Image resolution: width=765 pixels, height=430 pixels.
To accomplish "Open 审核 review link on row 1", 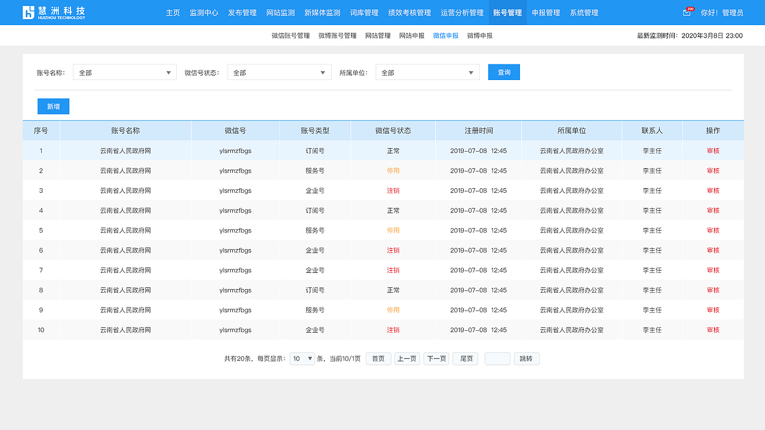I will 712,150.
